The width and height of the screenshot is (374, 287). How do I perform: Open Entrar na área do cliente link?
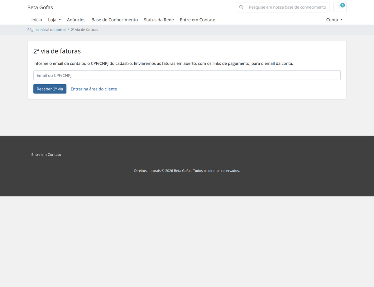coord(94,89)
